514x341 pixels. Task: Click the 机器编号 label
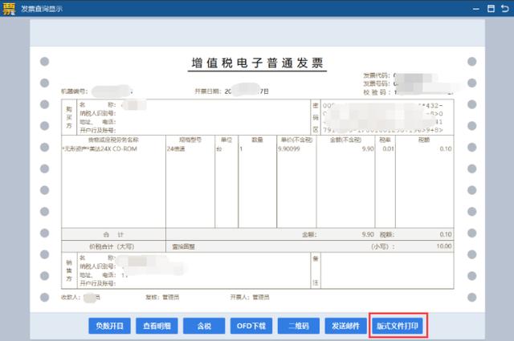pos(75,91)
